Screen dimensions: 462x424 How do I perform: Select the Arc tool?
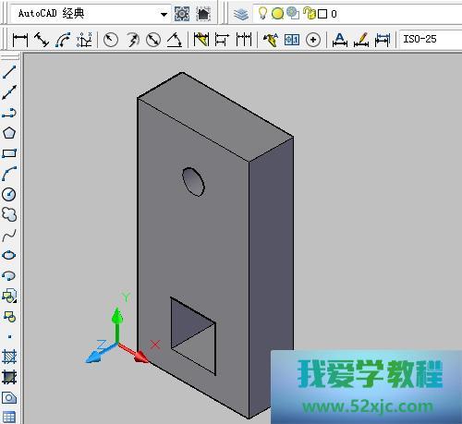(9, 174)
